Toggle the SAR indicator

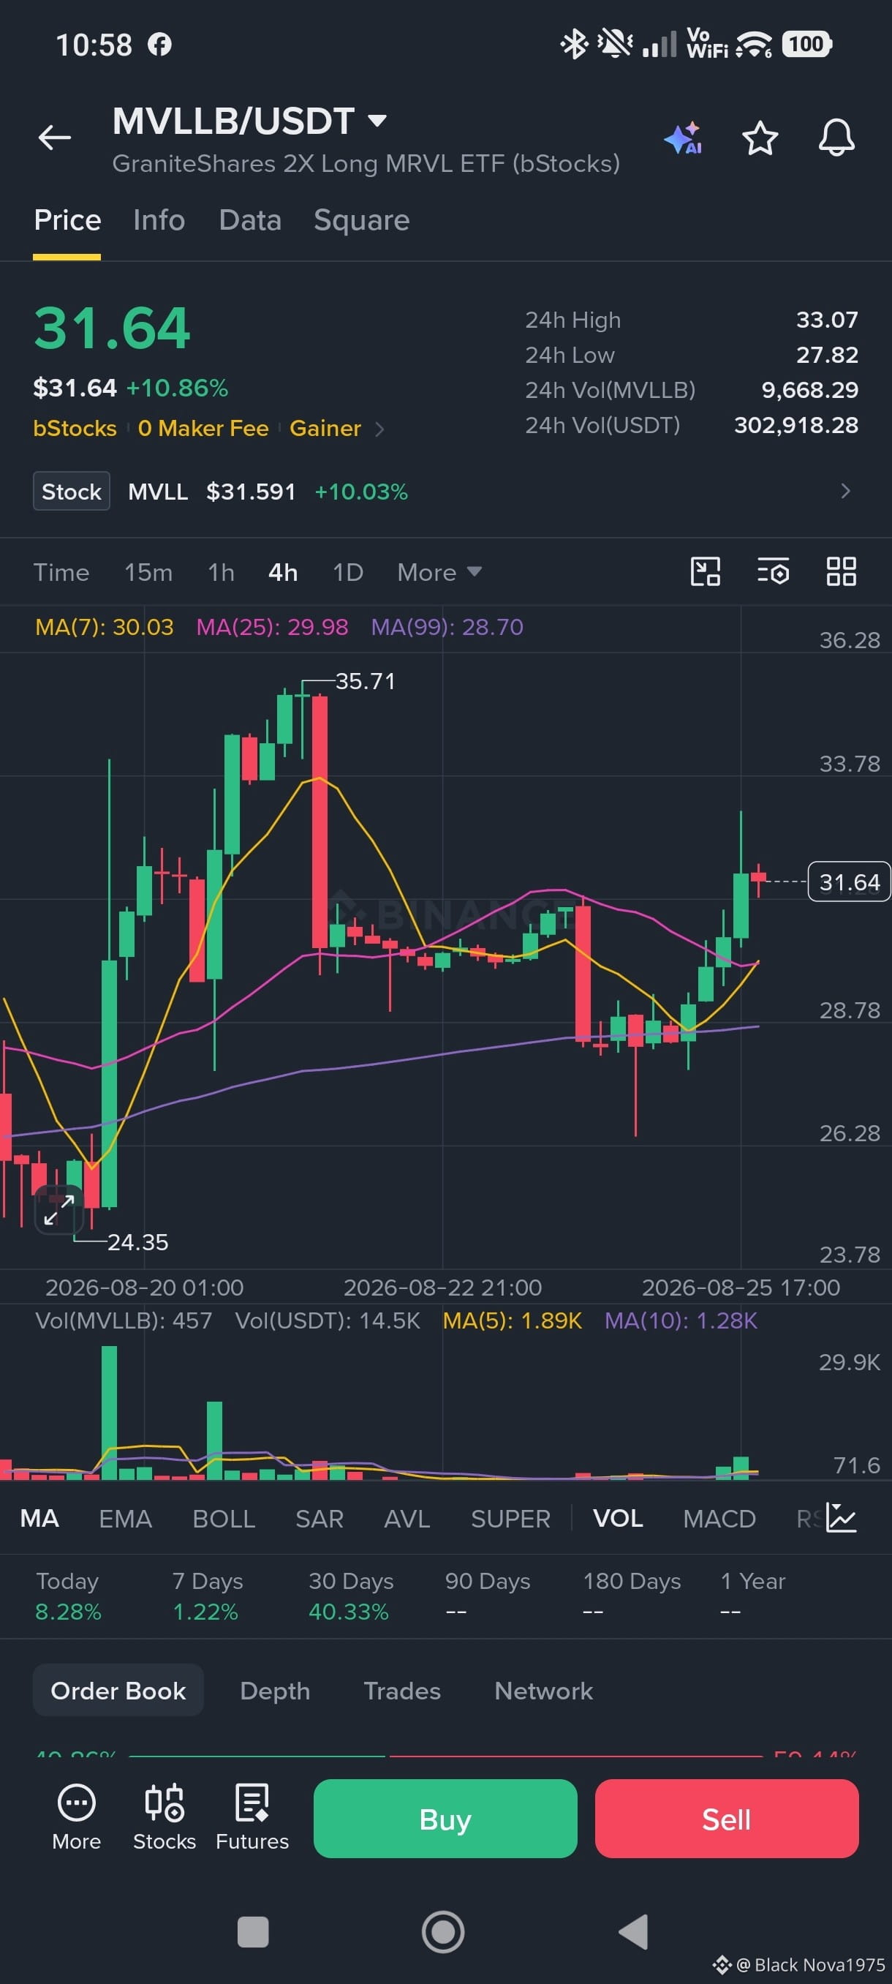tap(320, 1518)
